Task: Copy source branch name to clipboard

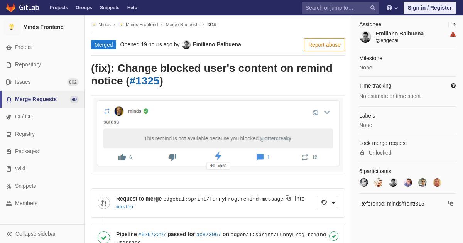Action: (288, 198)
